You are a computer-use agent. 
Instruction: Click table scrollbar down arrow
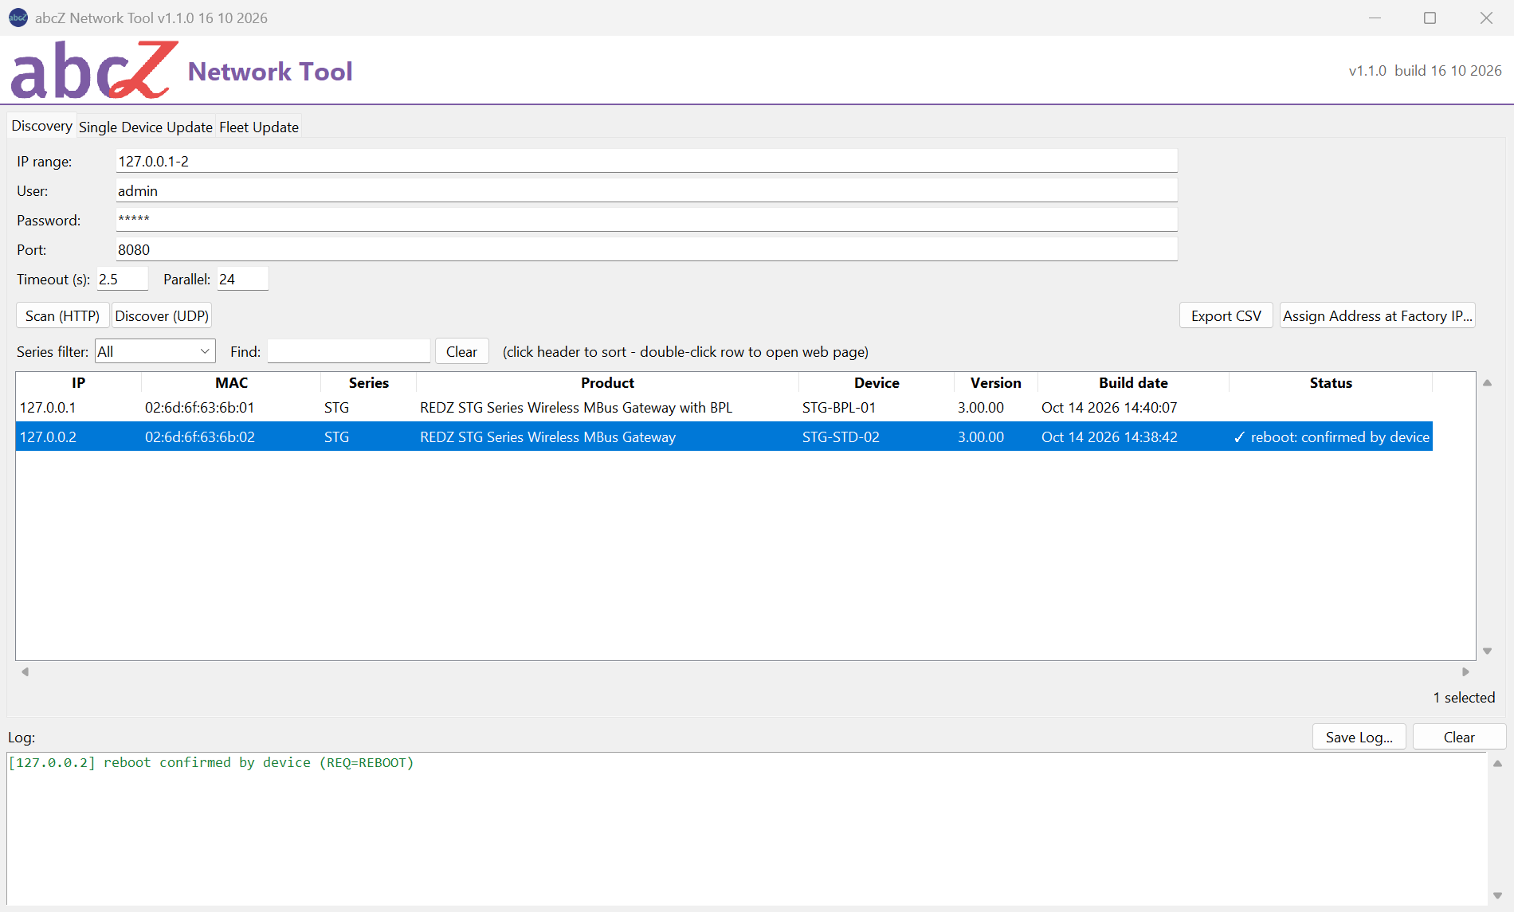[x=1487, y=651]
